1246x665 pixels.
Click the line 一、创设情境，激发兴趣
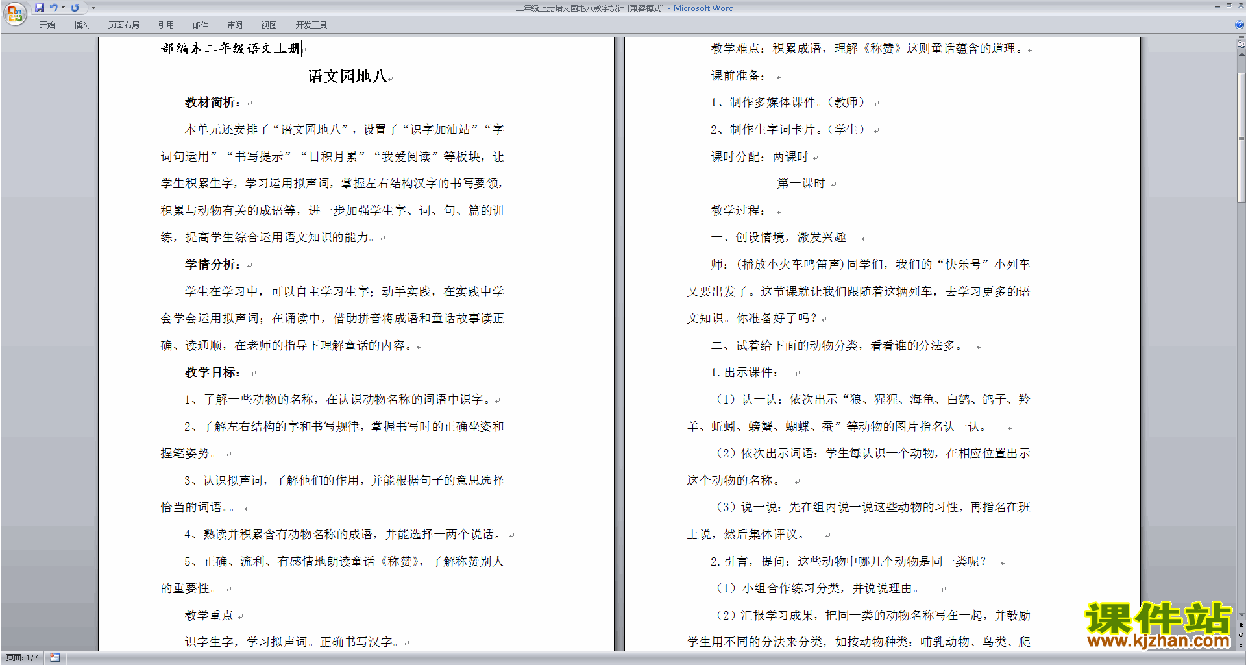coord(779,237)
